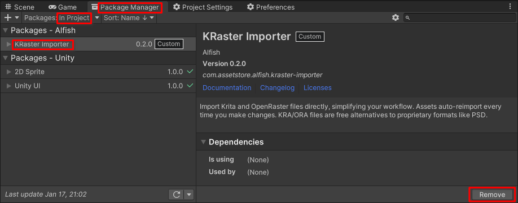Image resolution: width=518 pixels, height=203 pixels.
Task: Click the Version 0.2.0 text
Action: coord(224,64)
